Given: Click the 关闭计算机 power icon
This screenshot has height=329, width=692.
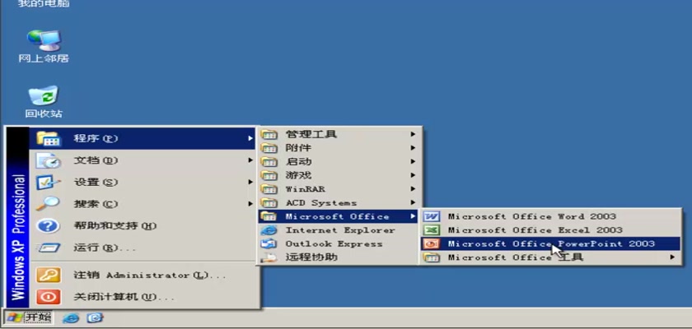Looking at the screenshot, I should pos(48,297).
